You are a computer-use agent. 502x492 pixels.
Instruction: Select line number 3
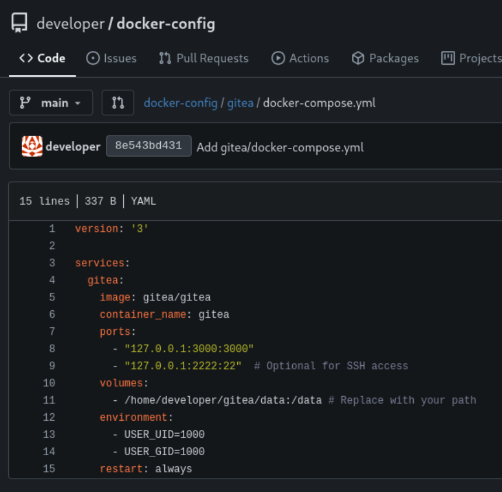tap(52, 263)
